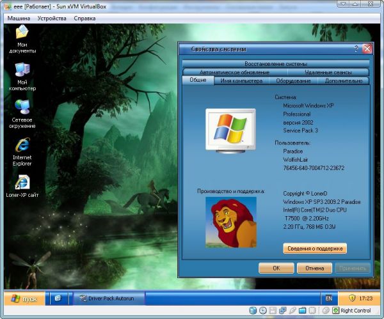Click the security shield icon in system tray
The width and height of the screenshot is (384, 319).
coord(351,298)
